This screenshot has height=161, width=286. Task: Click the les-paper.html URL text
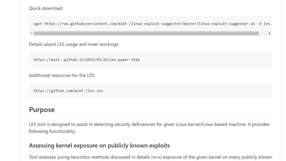point(87,60)
